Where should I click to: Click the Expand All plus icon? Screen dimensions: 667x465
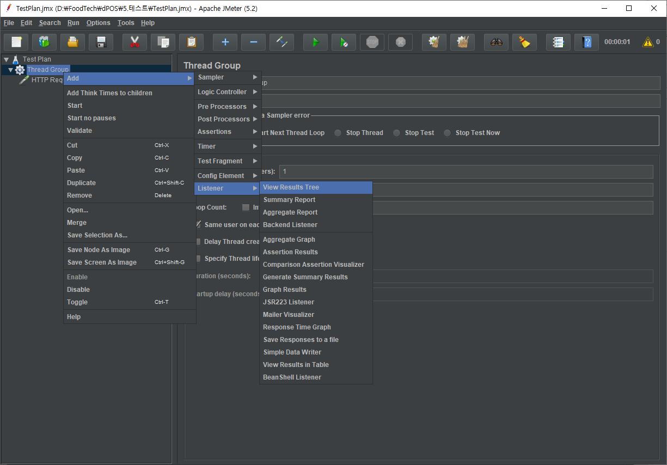point(225,42)
